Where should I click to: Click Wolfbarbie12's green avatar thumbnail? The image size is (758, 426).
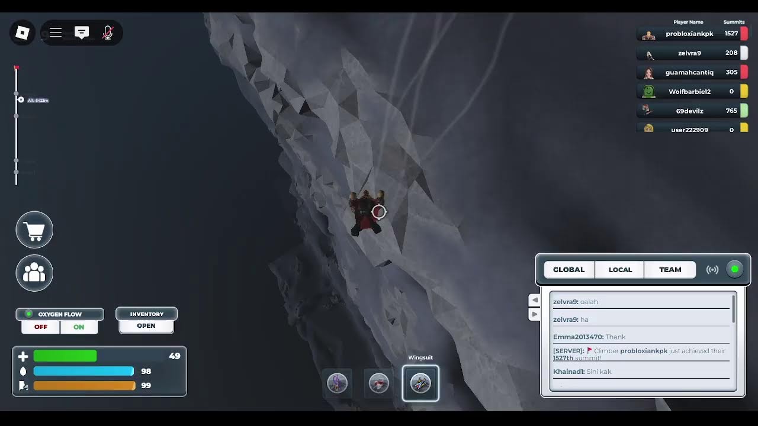click(x=649, y=92)
